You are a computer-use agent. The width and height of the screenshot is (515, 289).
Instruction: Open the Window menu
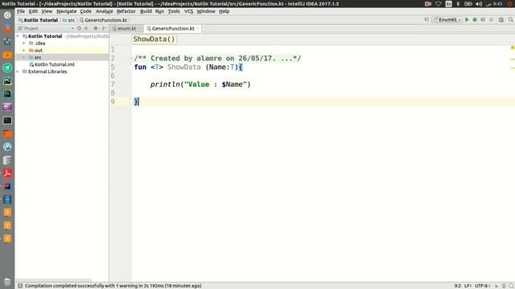point(206,11)
